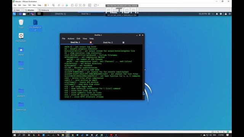
Task: Open Kali applications menu icon
Action: pos(14,14)
